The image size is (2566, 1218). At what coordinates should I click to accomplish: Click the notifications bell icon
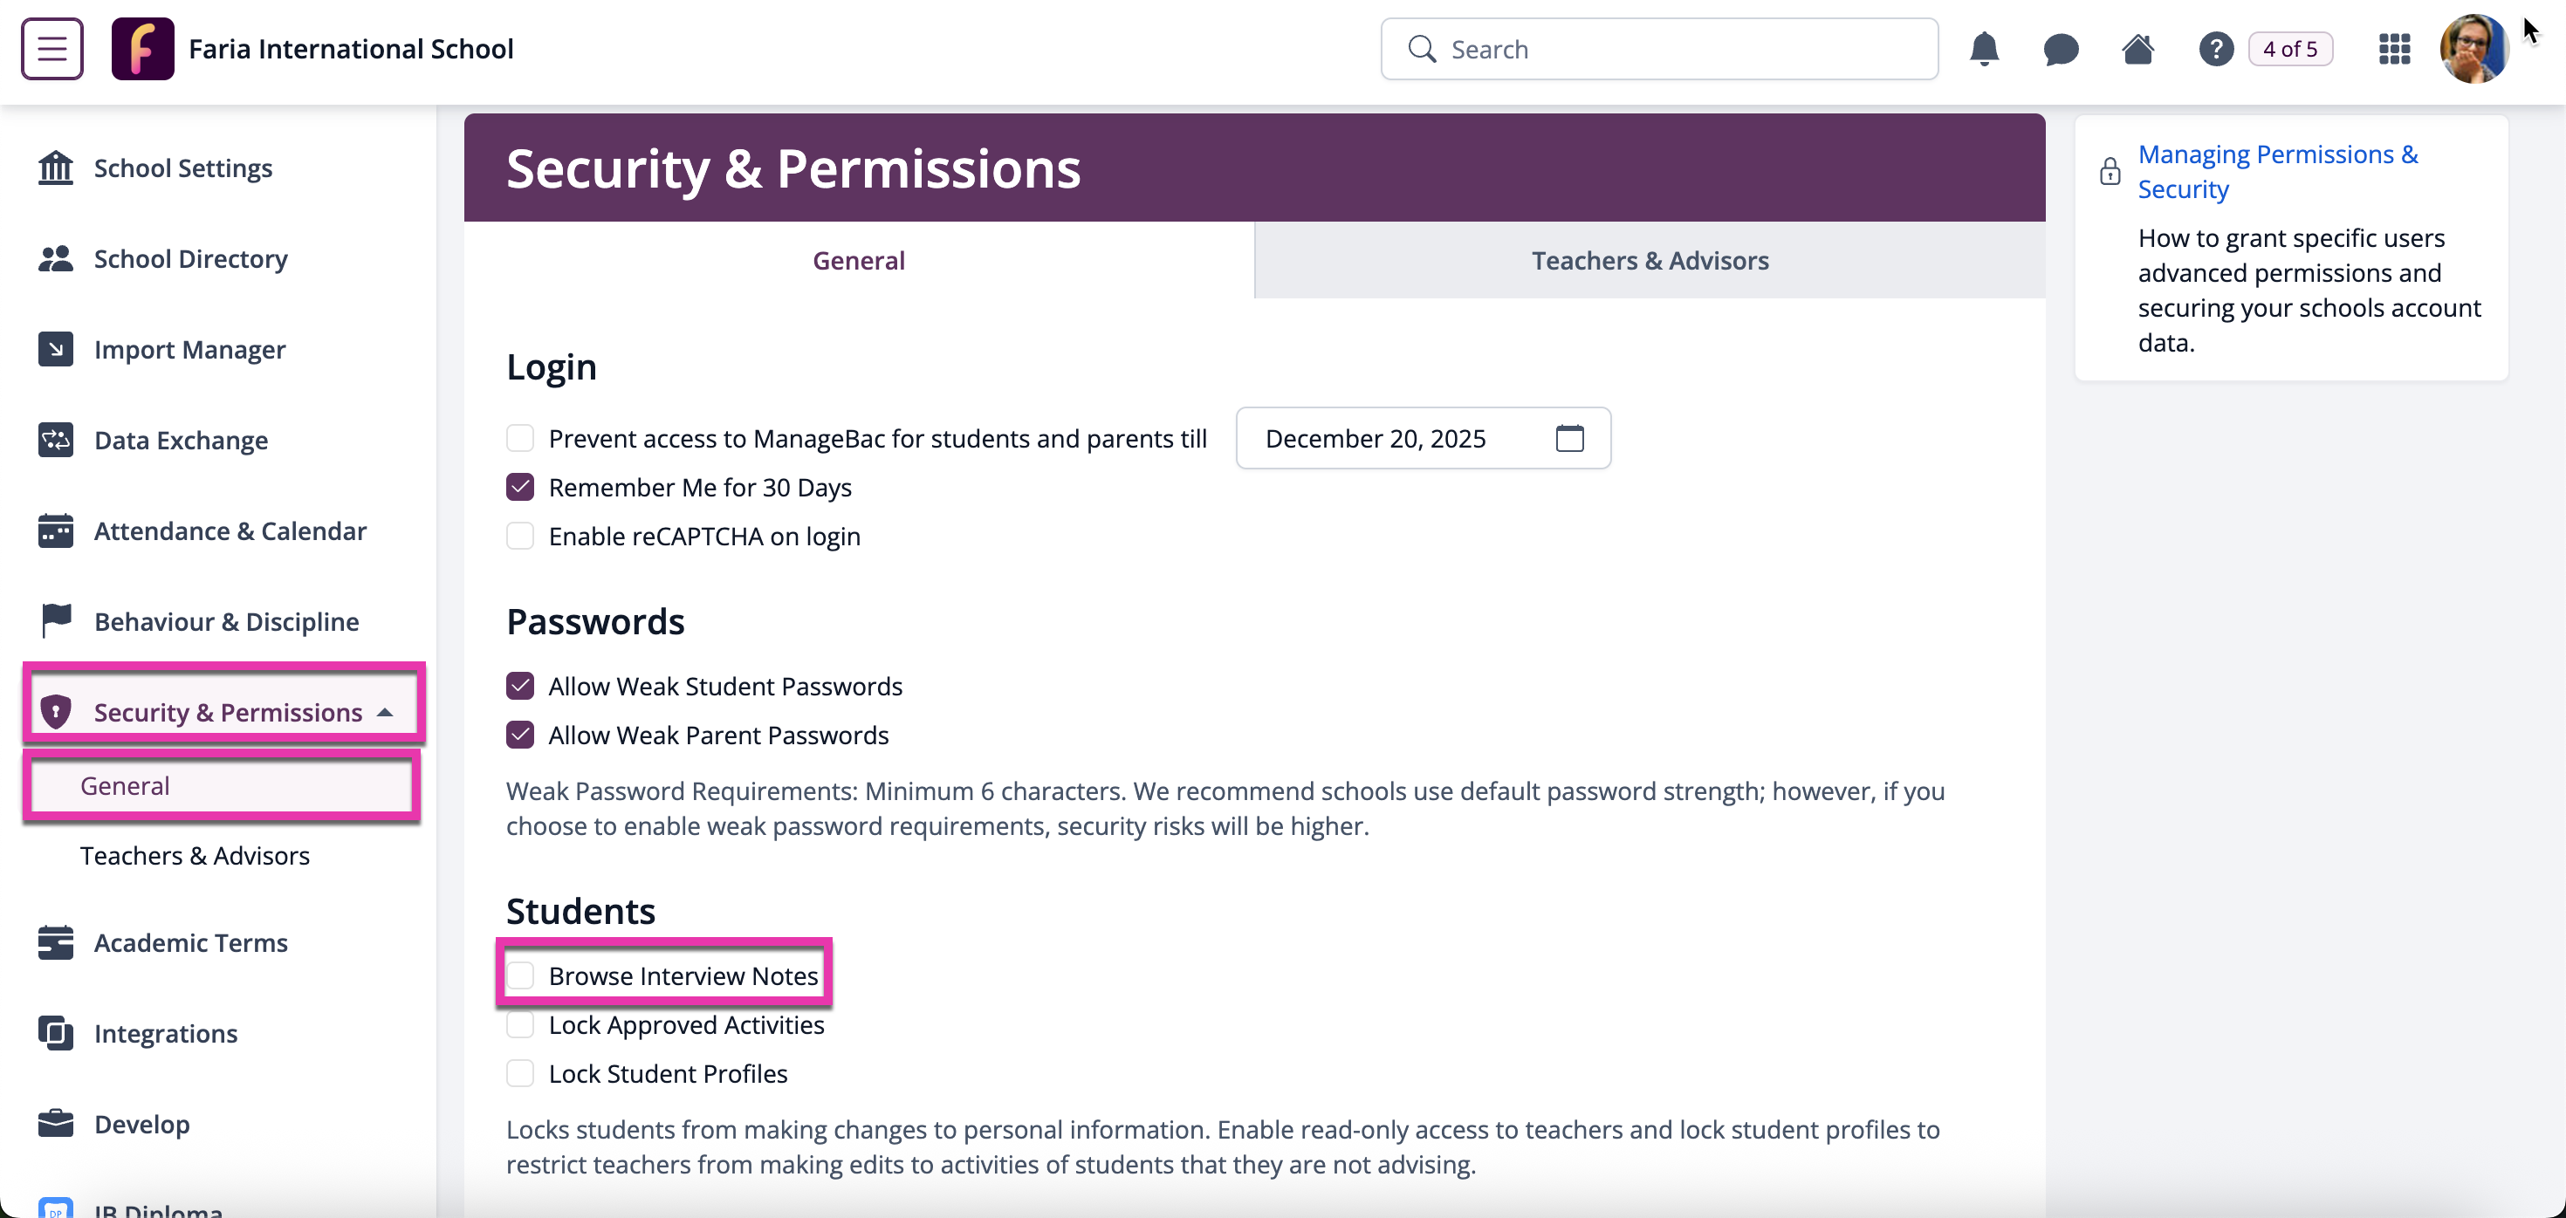1983,49
